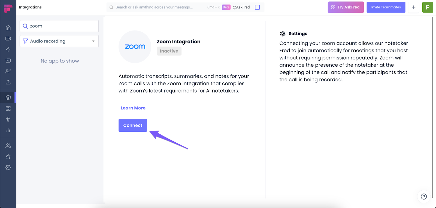Toggle the @AskFred checkbox
The width and height of the screenshot is (436, 208).
pos(257,7)
